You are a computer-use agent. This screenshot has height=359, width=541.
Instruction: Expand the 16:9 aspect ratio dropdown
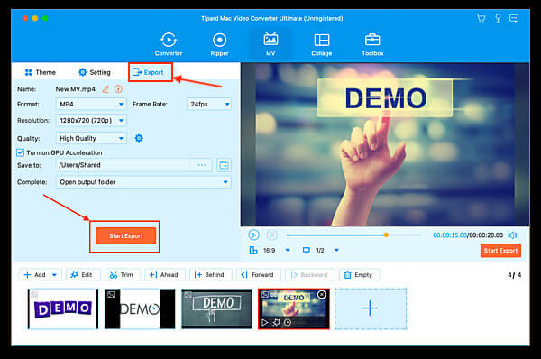click(288, 250)
